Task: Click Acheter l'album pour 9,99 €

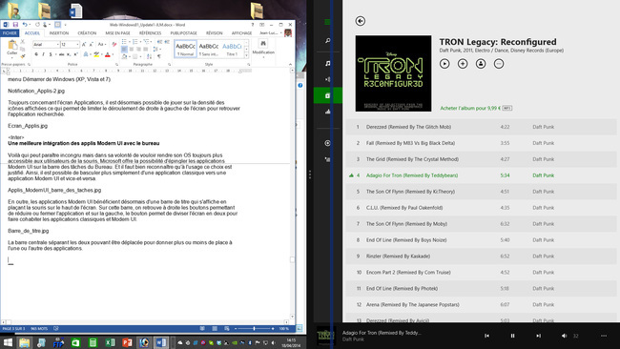Action: [x=470, y=108]
